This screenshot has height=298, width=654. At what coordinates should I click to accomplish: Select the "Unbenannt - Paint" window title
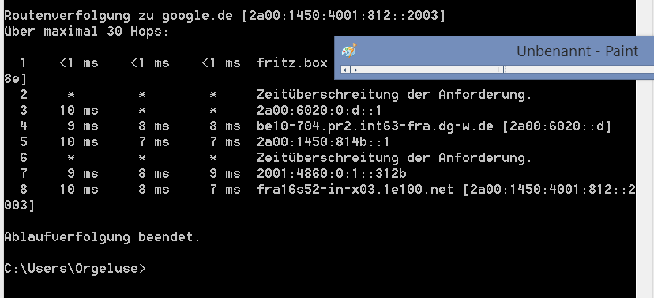click(577, 51)
